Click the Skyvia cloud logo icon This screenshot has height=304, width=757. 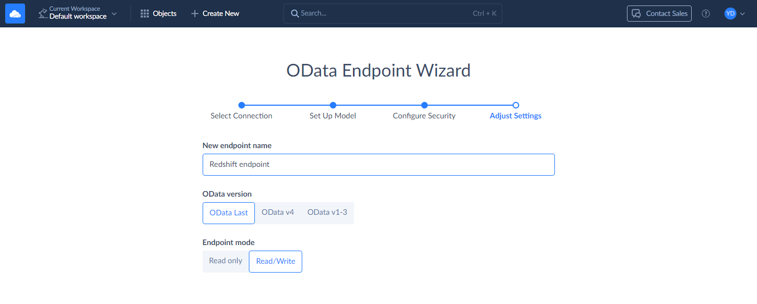click(15, 13)
